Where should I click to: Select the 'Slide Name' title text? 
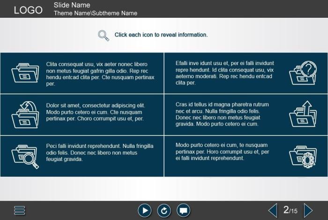point(72,5)
